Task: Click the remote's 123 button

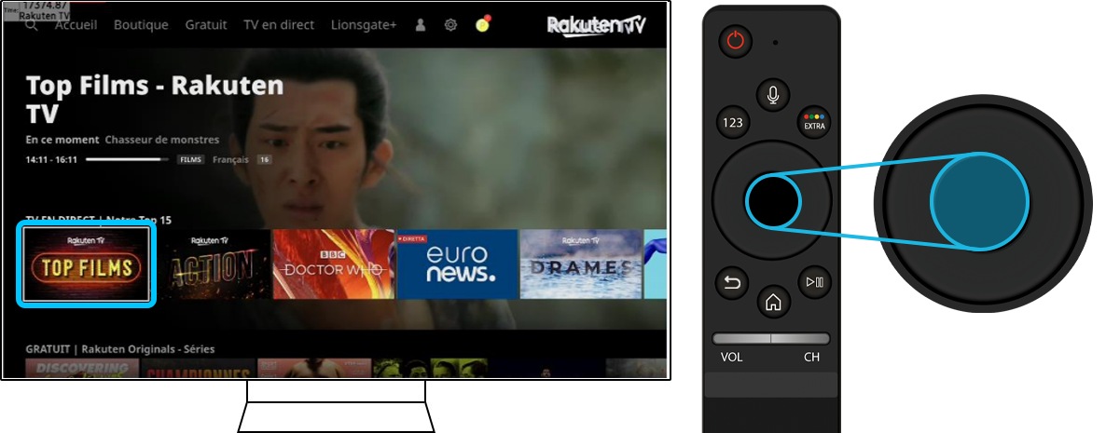Action: (733, 123)
